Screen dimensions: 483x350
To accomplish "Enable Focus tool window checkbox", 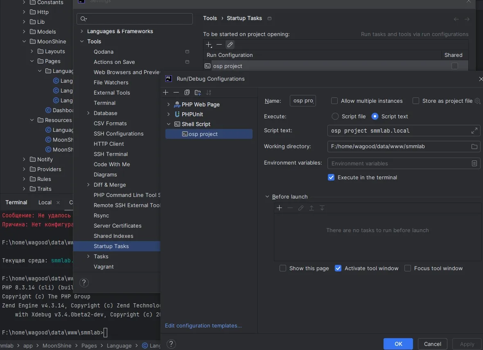I will [408, 269].
